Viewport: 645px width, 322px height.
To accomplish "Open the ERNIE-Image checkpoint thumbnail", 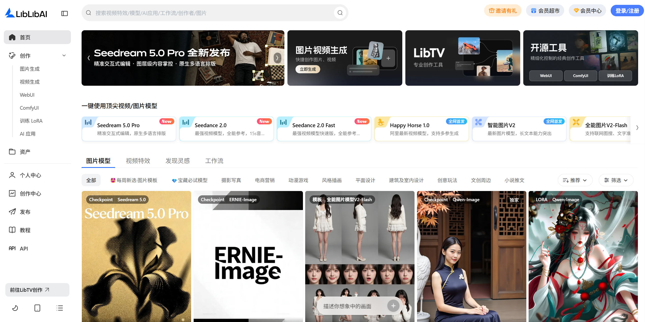I will (248, 256).
